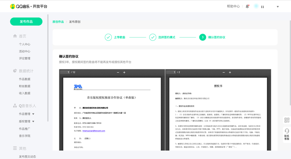Click the QR code icon on right
This screenshot has height=159, width=291.
[287, 120]
